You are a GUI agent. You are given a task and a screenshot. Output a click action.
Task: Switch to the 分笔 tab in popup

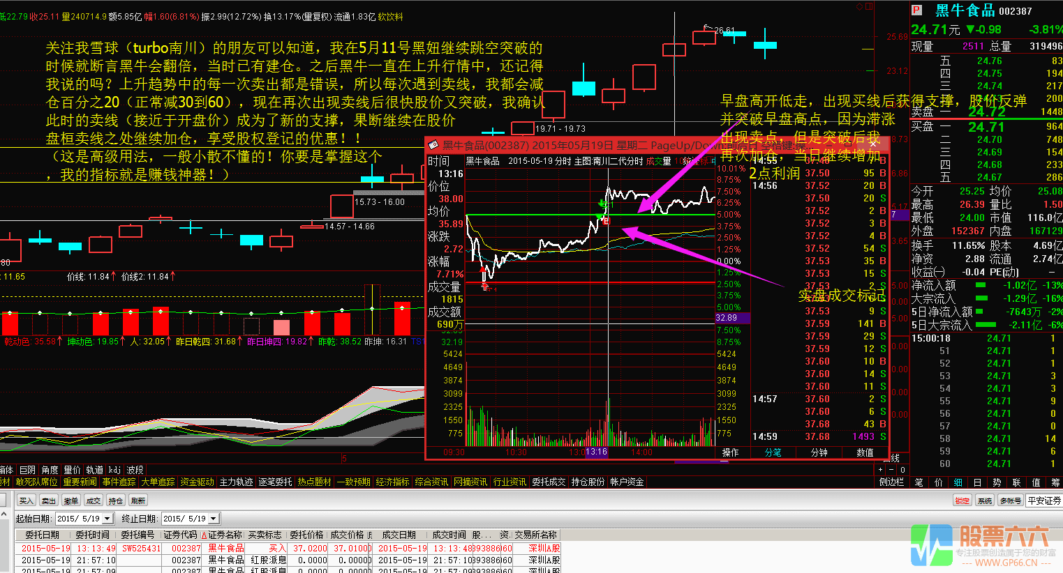click(773, 452)
